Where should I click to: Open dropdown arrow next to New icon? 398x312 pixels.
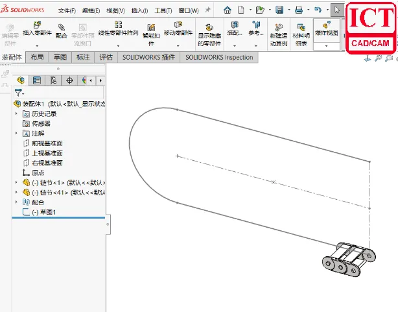(x=250, y=10)
